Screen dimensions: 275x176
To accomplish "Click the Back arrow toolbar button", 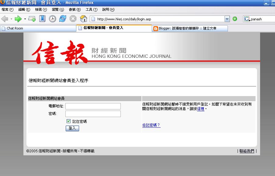I will tap(5, 19).
